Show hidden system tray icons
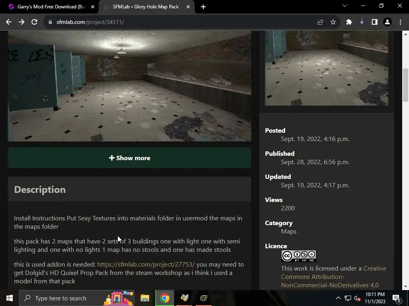Image resolution: width=409 pixels, height=306 pixels. click(x=338, y=298)
